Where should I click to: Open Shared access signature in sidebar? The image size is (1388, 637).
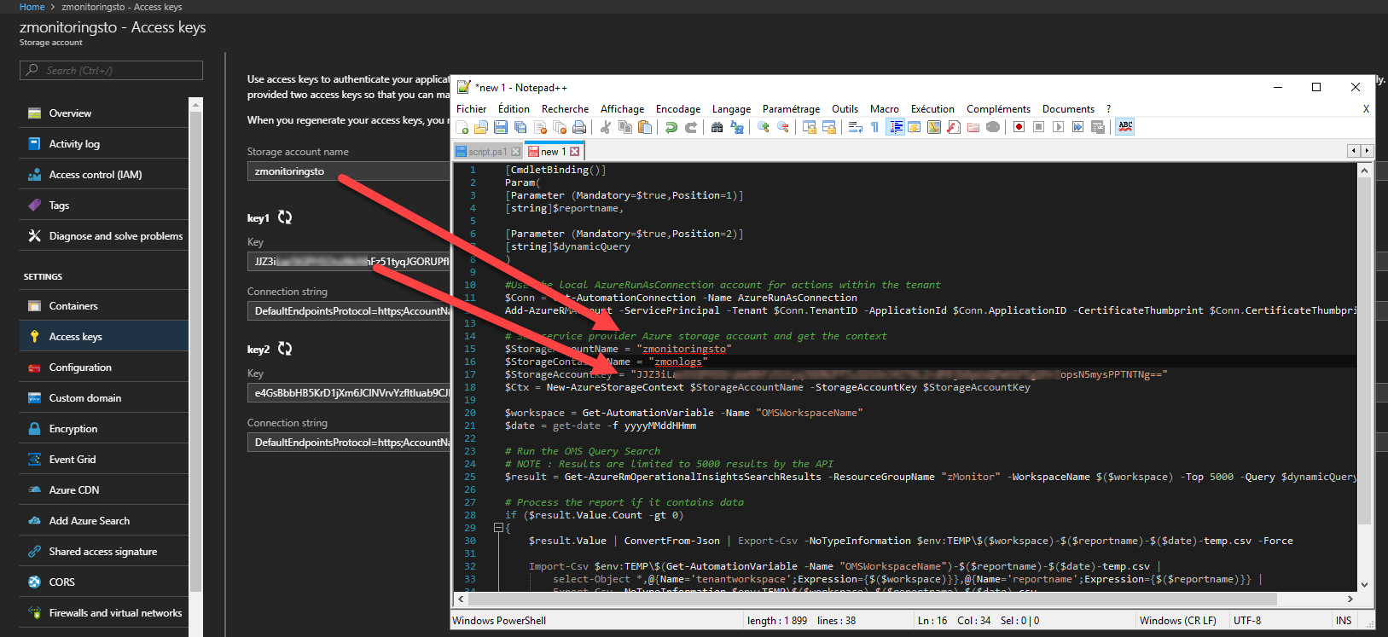(104, 552)
